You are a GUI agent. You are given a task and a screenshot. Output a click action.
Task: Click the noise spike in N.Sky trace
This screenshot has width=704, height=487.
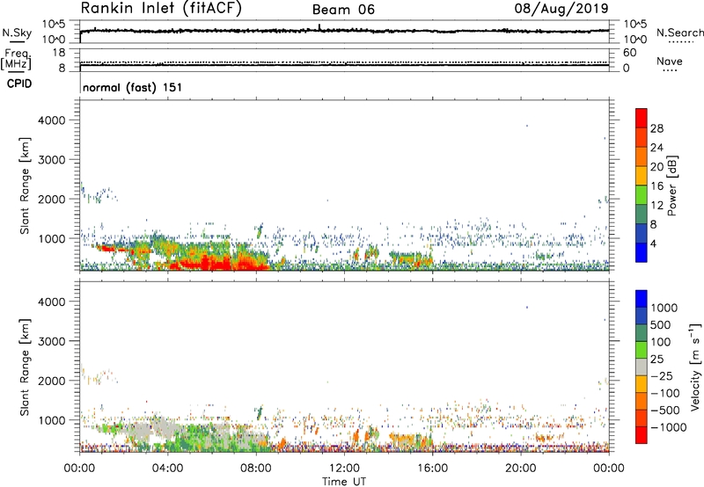(319, 27)
